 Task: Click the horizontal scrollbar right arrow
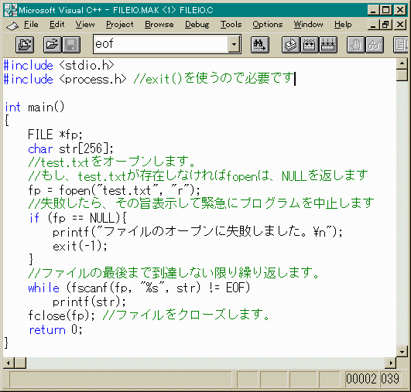(391, 363)
